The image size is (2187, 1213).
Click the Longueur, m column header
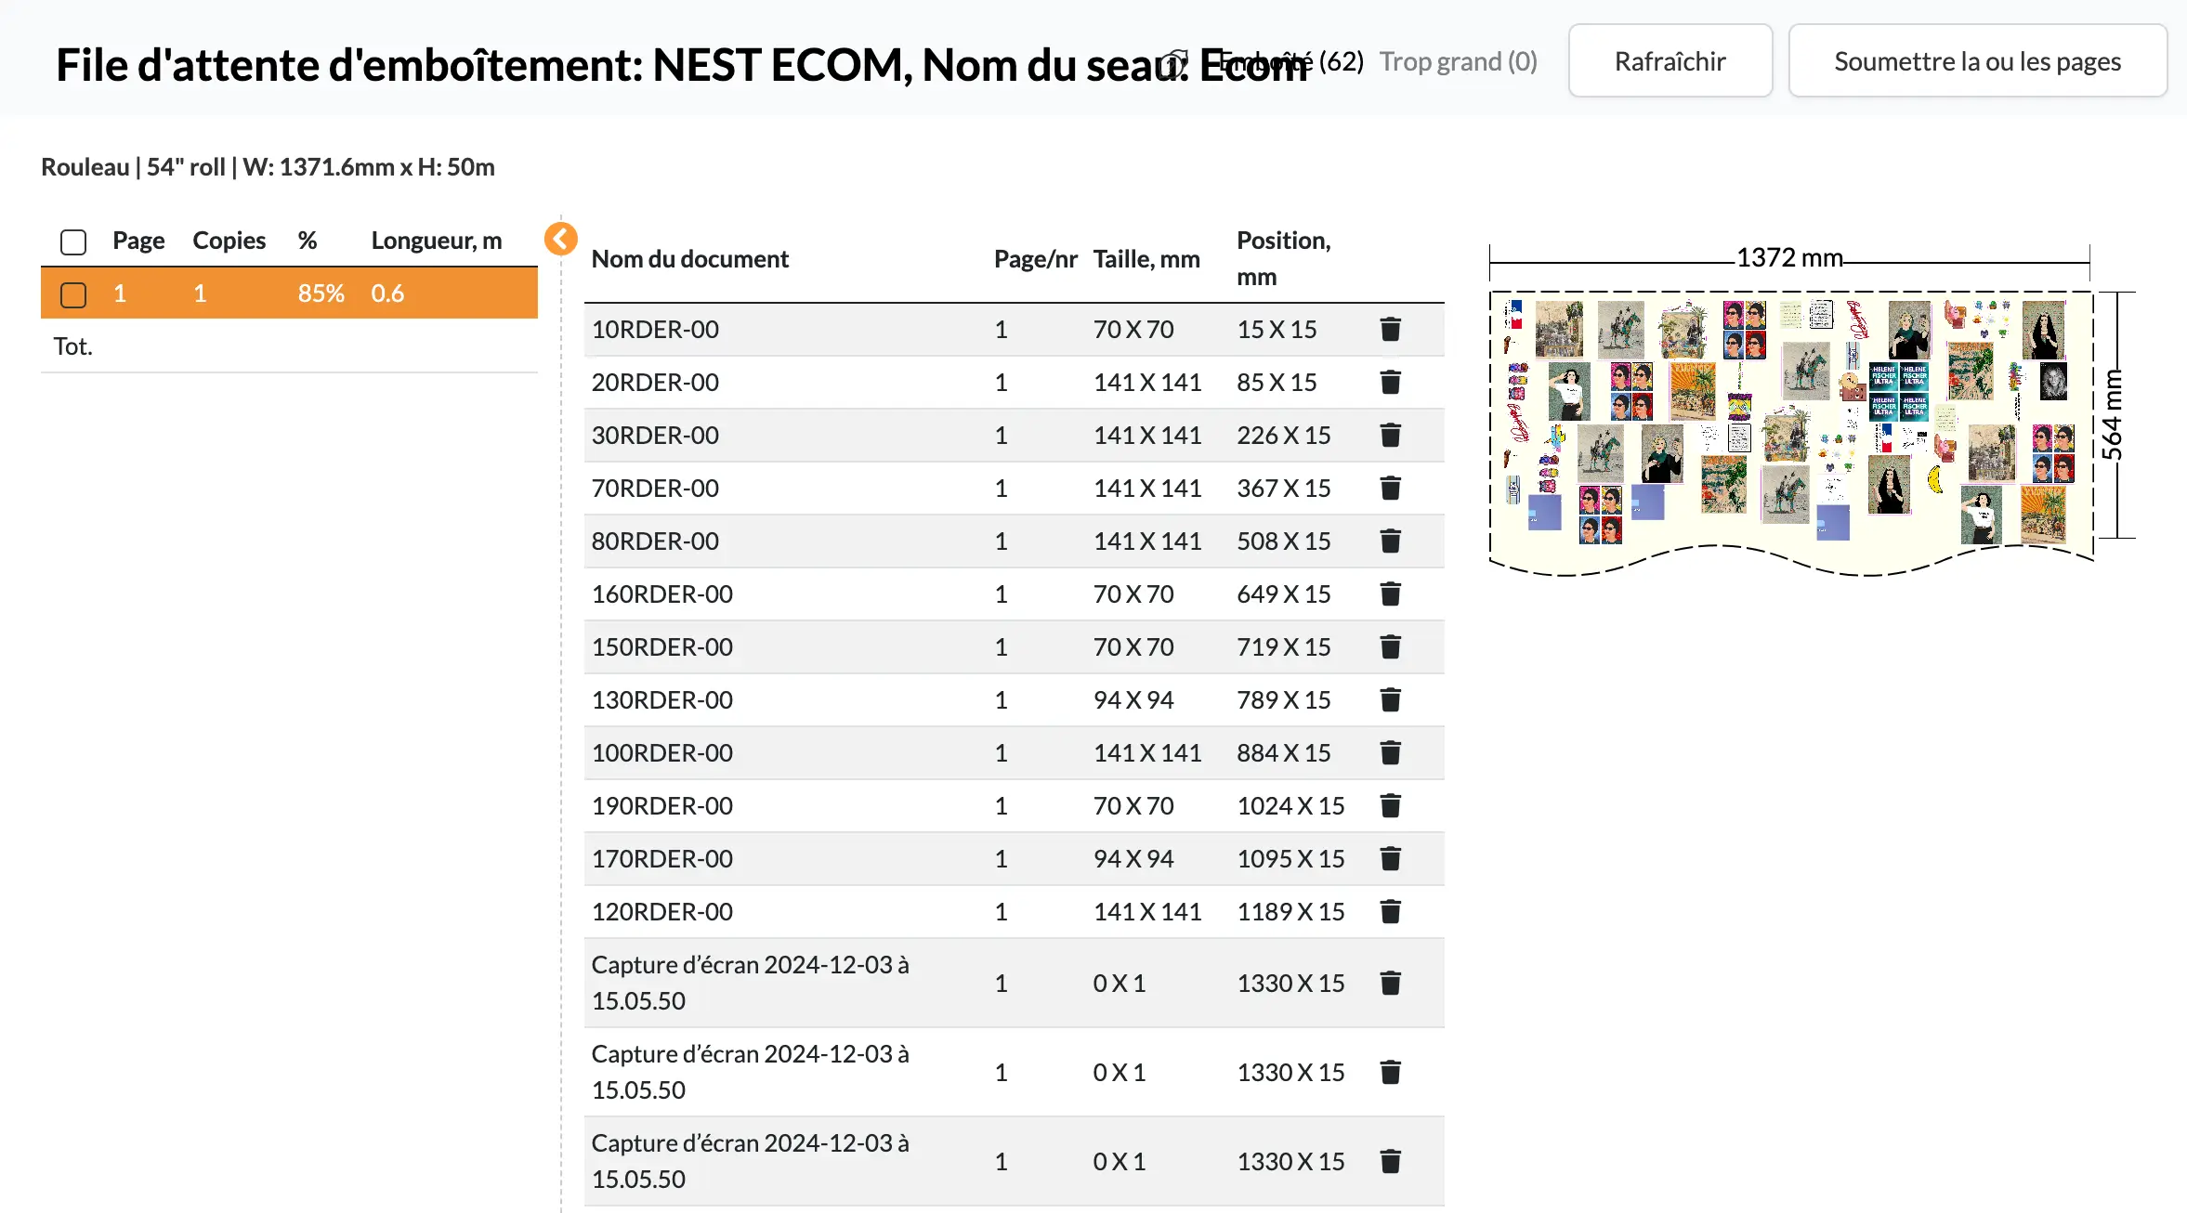pos(436,241)
